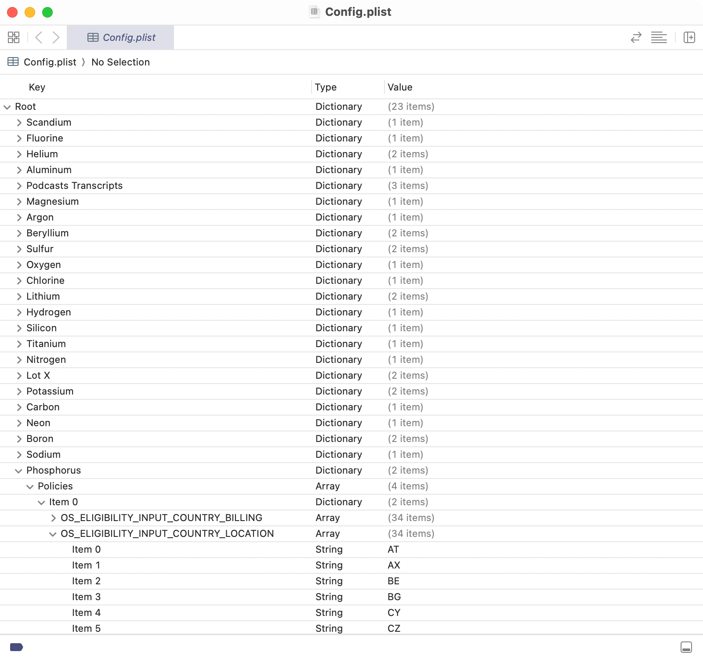Expand the OS_ELIGIBILITY_INPUT_COUNTRY_BILLING array

pyautogui.click(x=53, y=518)
